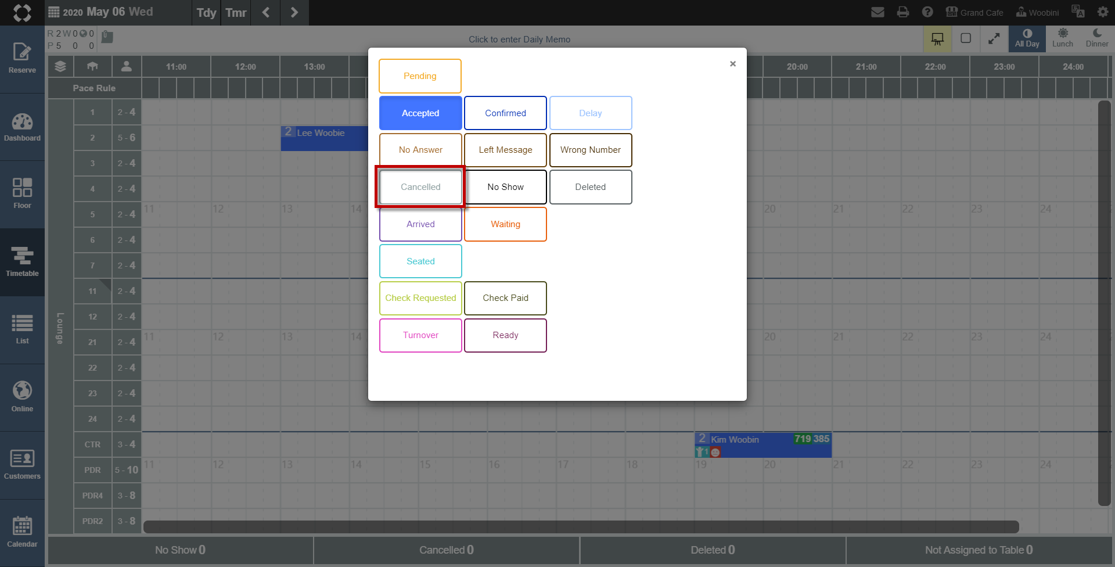This screenshot has height=567, width=1115.
Task: Open the clipboard memo icon
Action: pos(107,37)
